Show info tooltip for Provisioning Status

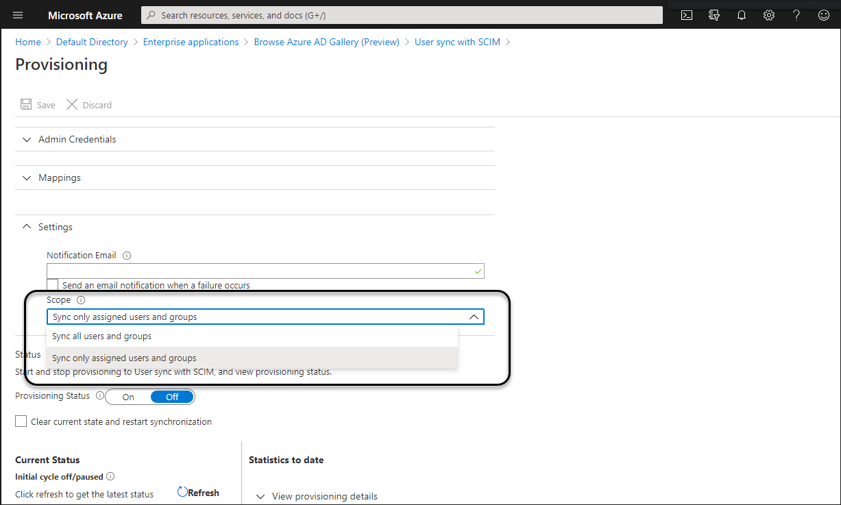click(x=100, y=396)
